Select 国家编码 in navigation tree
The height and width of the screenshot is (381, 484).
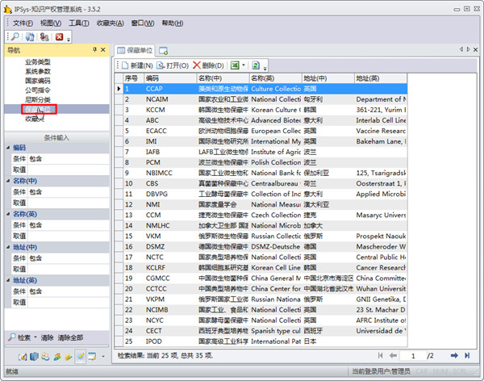click(38, 81)
